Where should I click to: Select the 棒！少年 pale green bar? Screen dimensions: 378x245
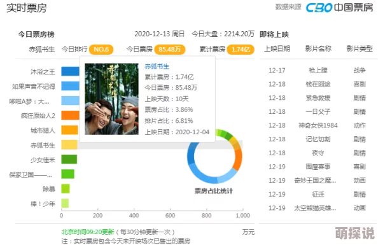65,204
